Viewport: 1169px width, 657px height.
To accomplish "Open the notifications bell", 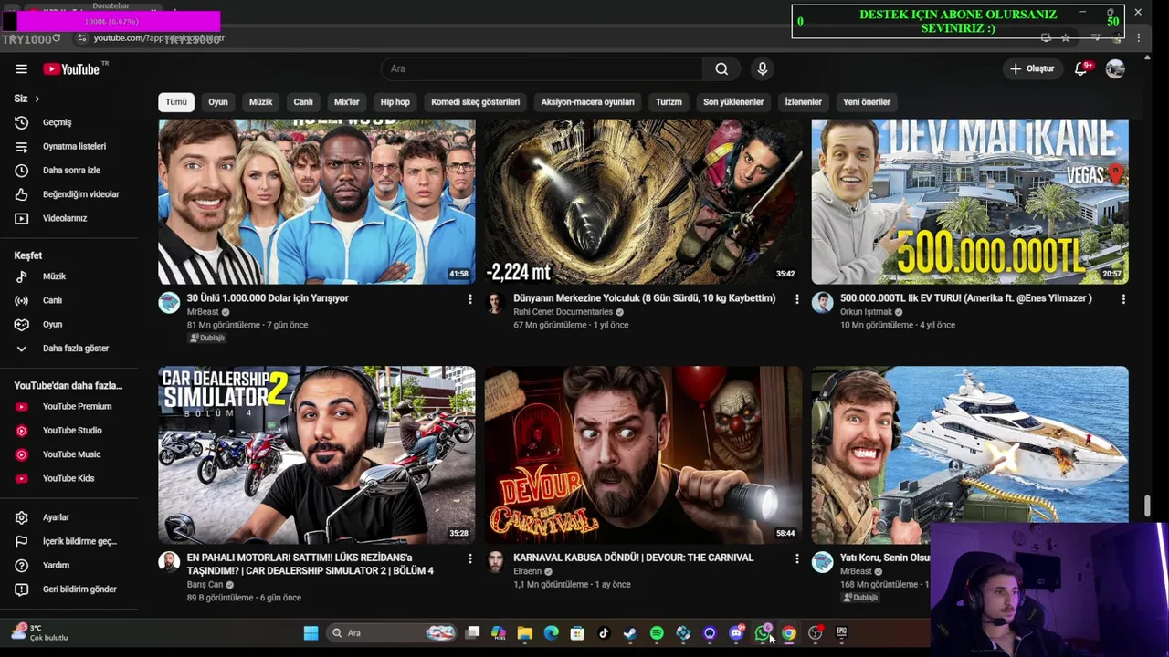I will (1081, 68).
